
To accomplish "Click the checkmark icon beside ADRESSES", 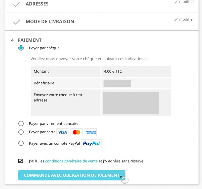I will (17, 4).
